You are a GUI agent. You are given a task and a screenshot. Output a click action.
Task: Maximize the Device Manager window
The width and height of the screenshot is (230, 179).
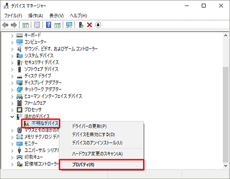point(204,6)
